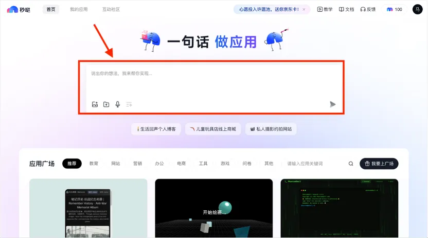The image size is (428, 238).
Task: Select the 营销 category
Action: pos(137,164)
